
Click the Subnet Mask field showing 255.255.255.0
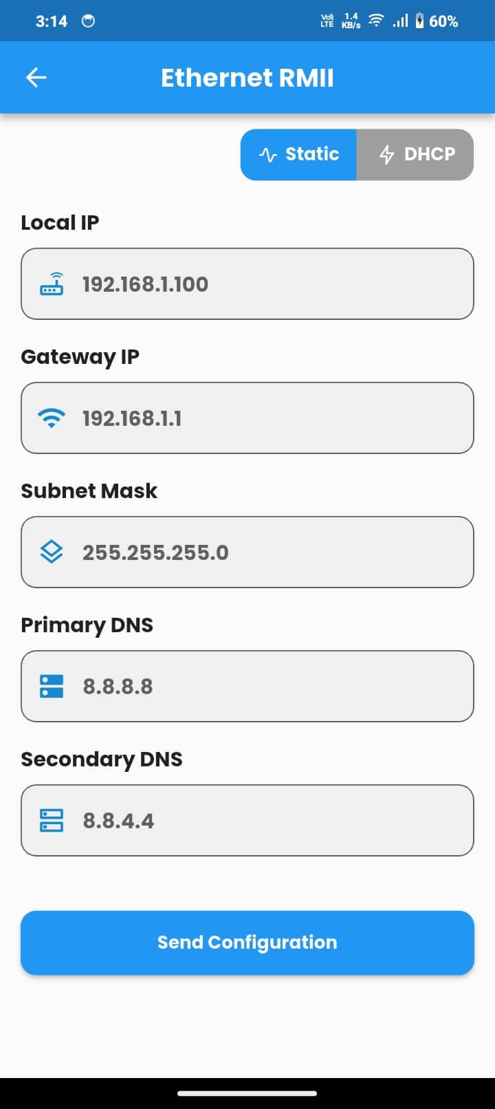(x=247, y=551)
